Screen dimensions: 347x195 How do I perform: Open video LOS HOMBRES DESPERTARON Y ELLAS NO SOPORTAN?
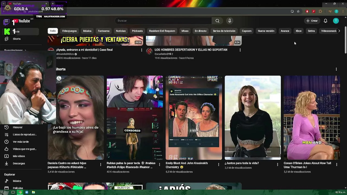point(191,50)
